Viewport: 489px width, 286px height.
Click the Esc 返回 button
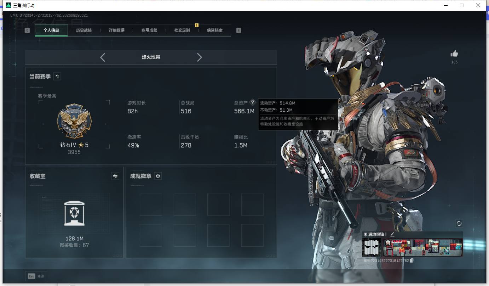[36, 276]
